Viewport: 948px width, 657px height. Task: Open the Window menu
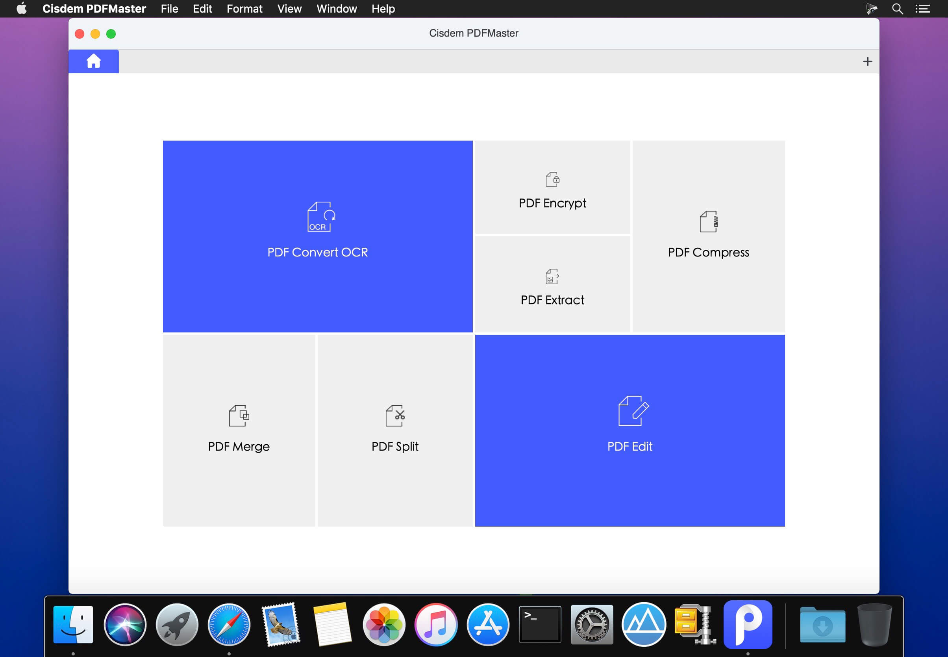pos(336,8)
